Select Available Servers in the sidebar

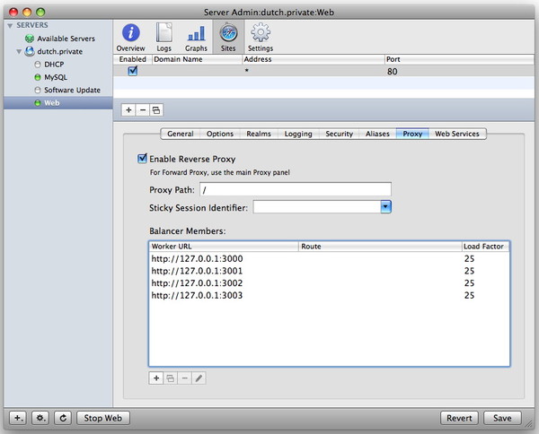(66, 39)
